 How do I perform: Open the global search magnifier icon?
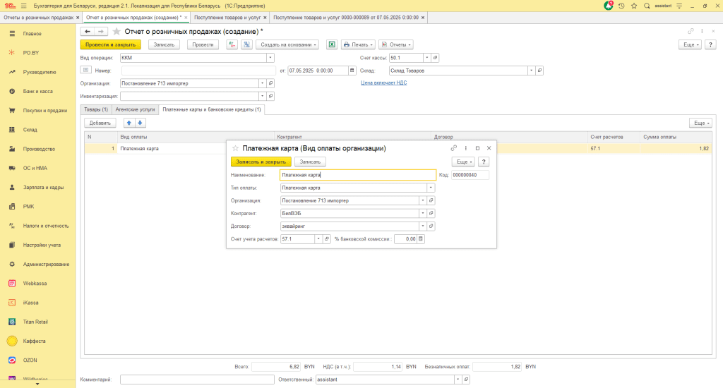(647, 6)
